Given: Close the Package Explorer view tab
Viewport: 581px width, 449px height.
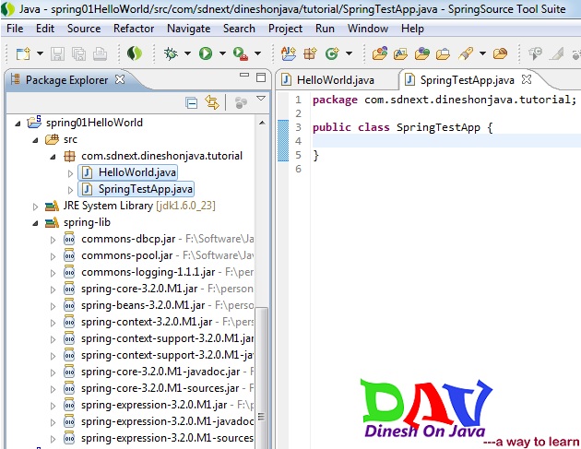Looking at the screenshot, I should [x=120, y=79].
